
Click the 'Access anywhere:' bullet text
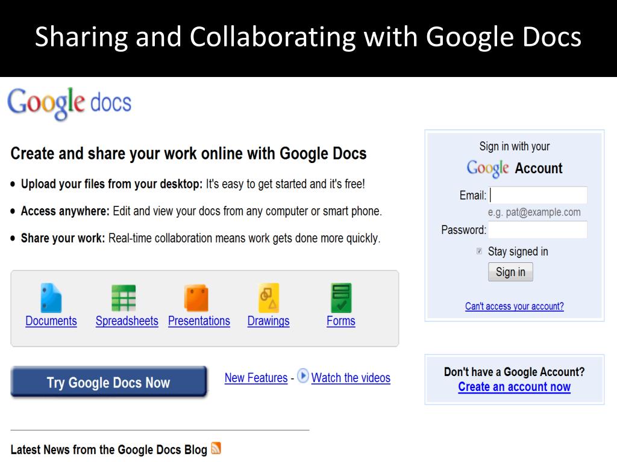click(x=65, y=211)
